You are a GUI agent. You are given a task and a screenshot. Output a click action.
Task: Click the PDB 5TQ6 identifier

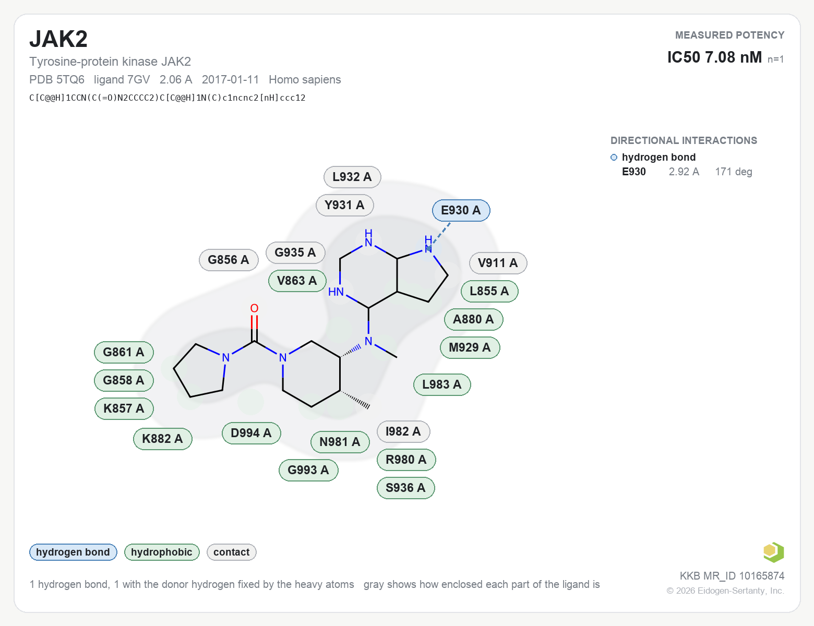pos(57,79)
